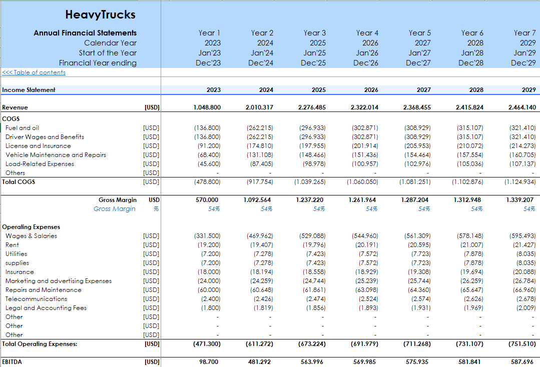Image resolution: width=540 pixels, height=367 pixels.
Task: Select the Year 3 column heading
Action: click(x=314, y=33)
